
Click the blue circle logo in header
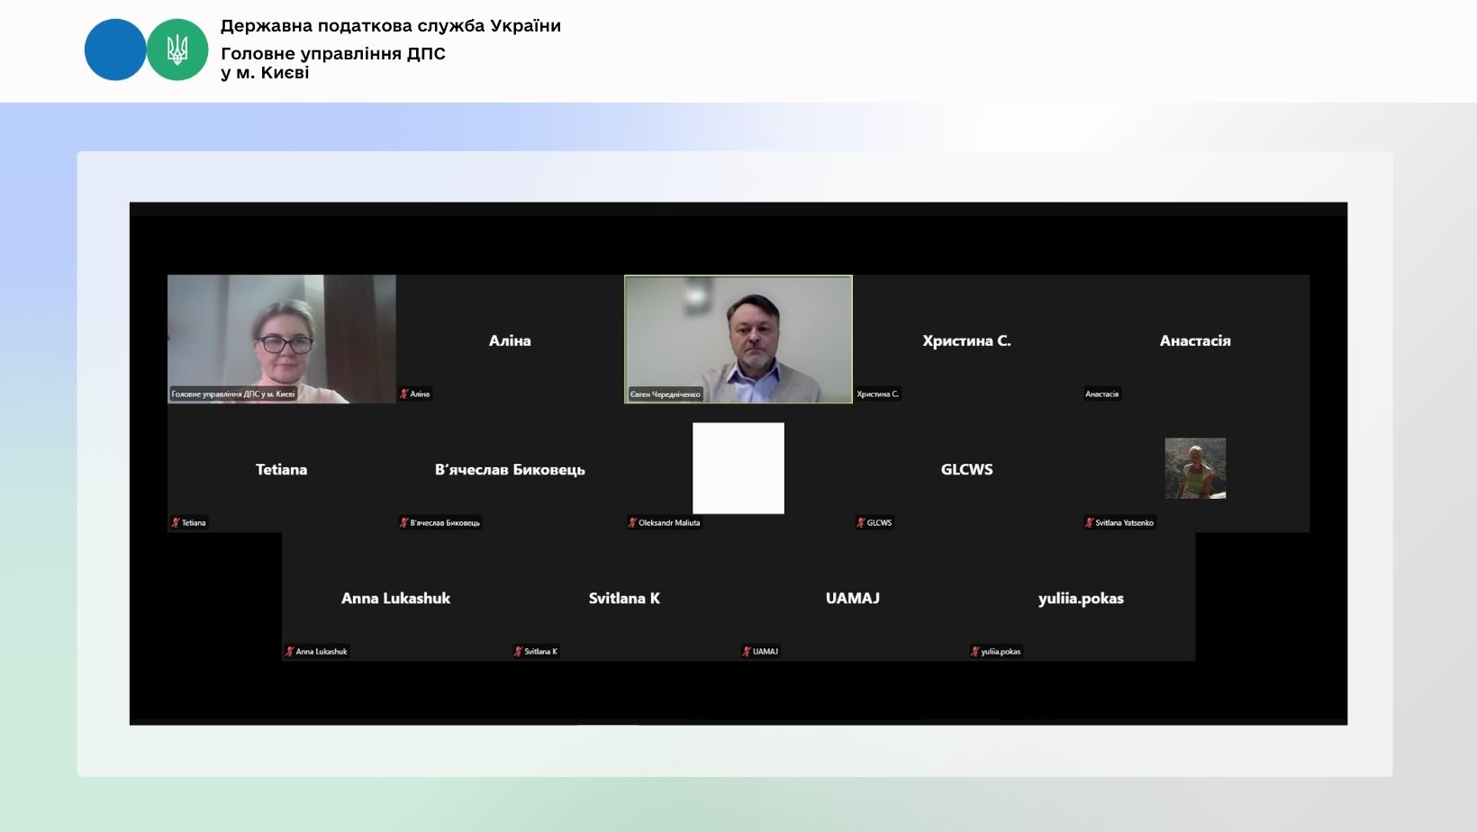115,50
